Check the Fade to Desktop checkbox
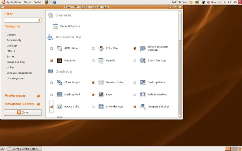Screen dimensions: 242x151 tap(135, 95)
